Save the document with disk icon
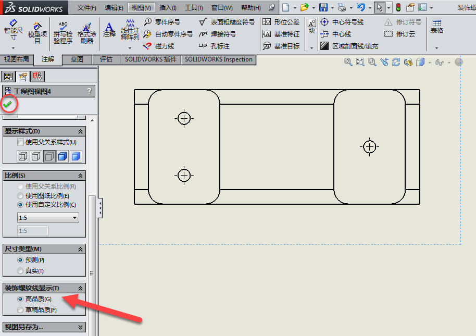This screenshot has width=476, height=336. coord(323,7)
